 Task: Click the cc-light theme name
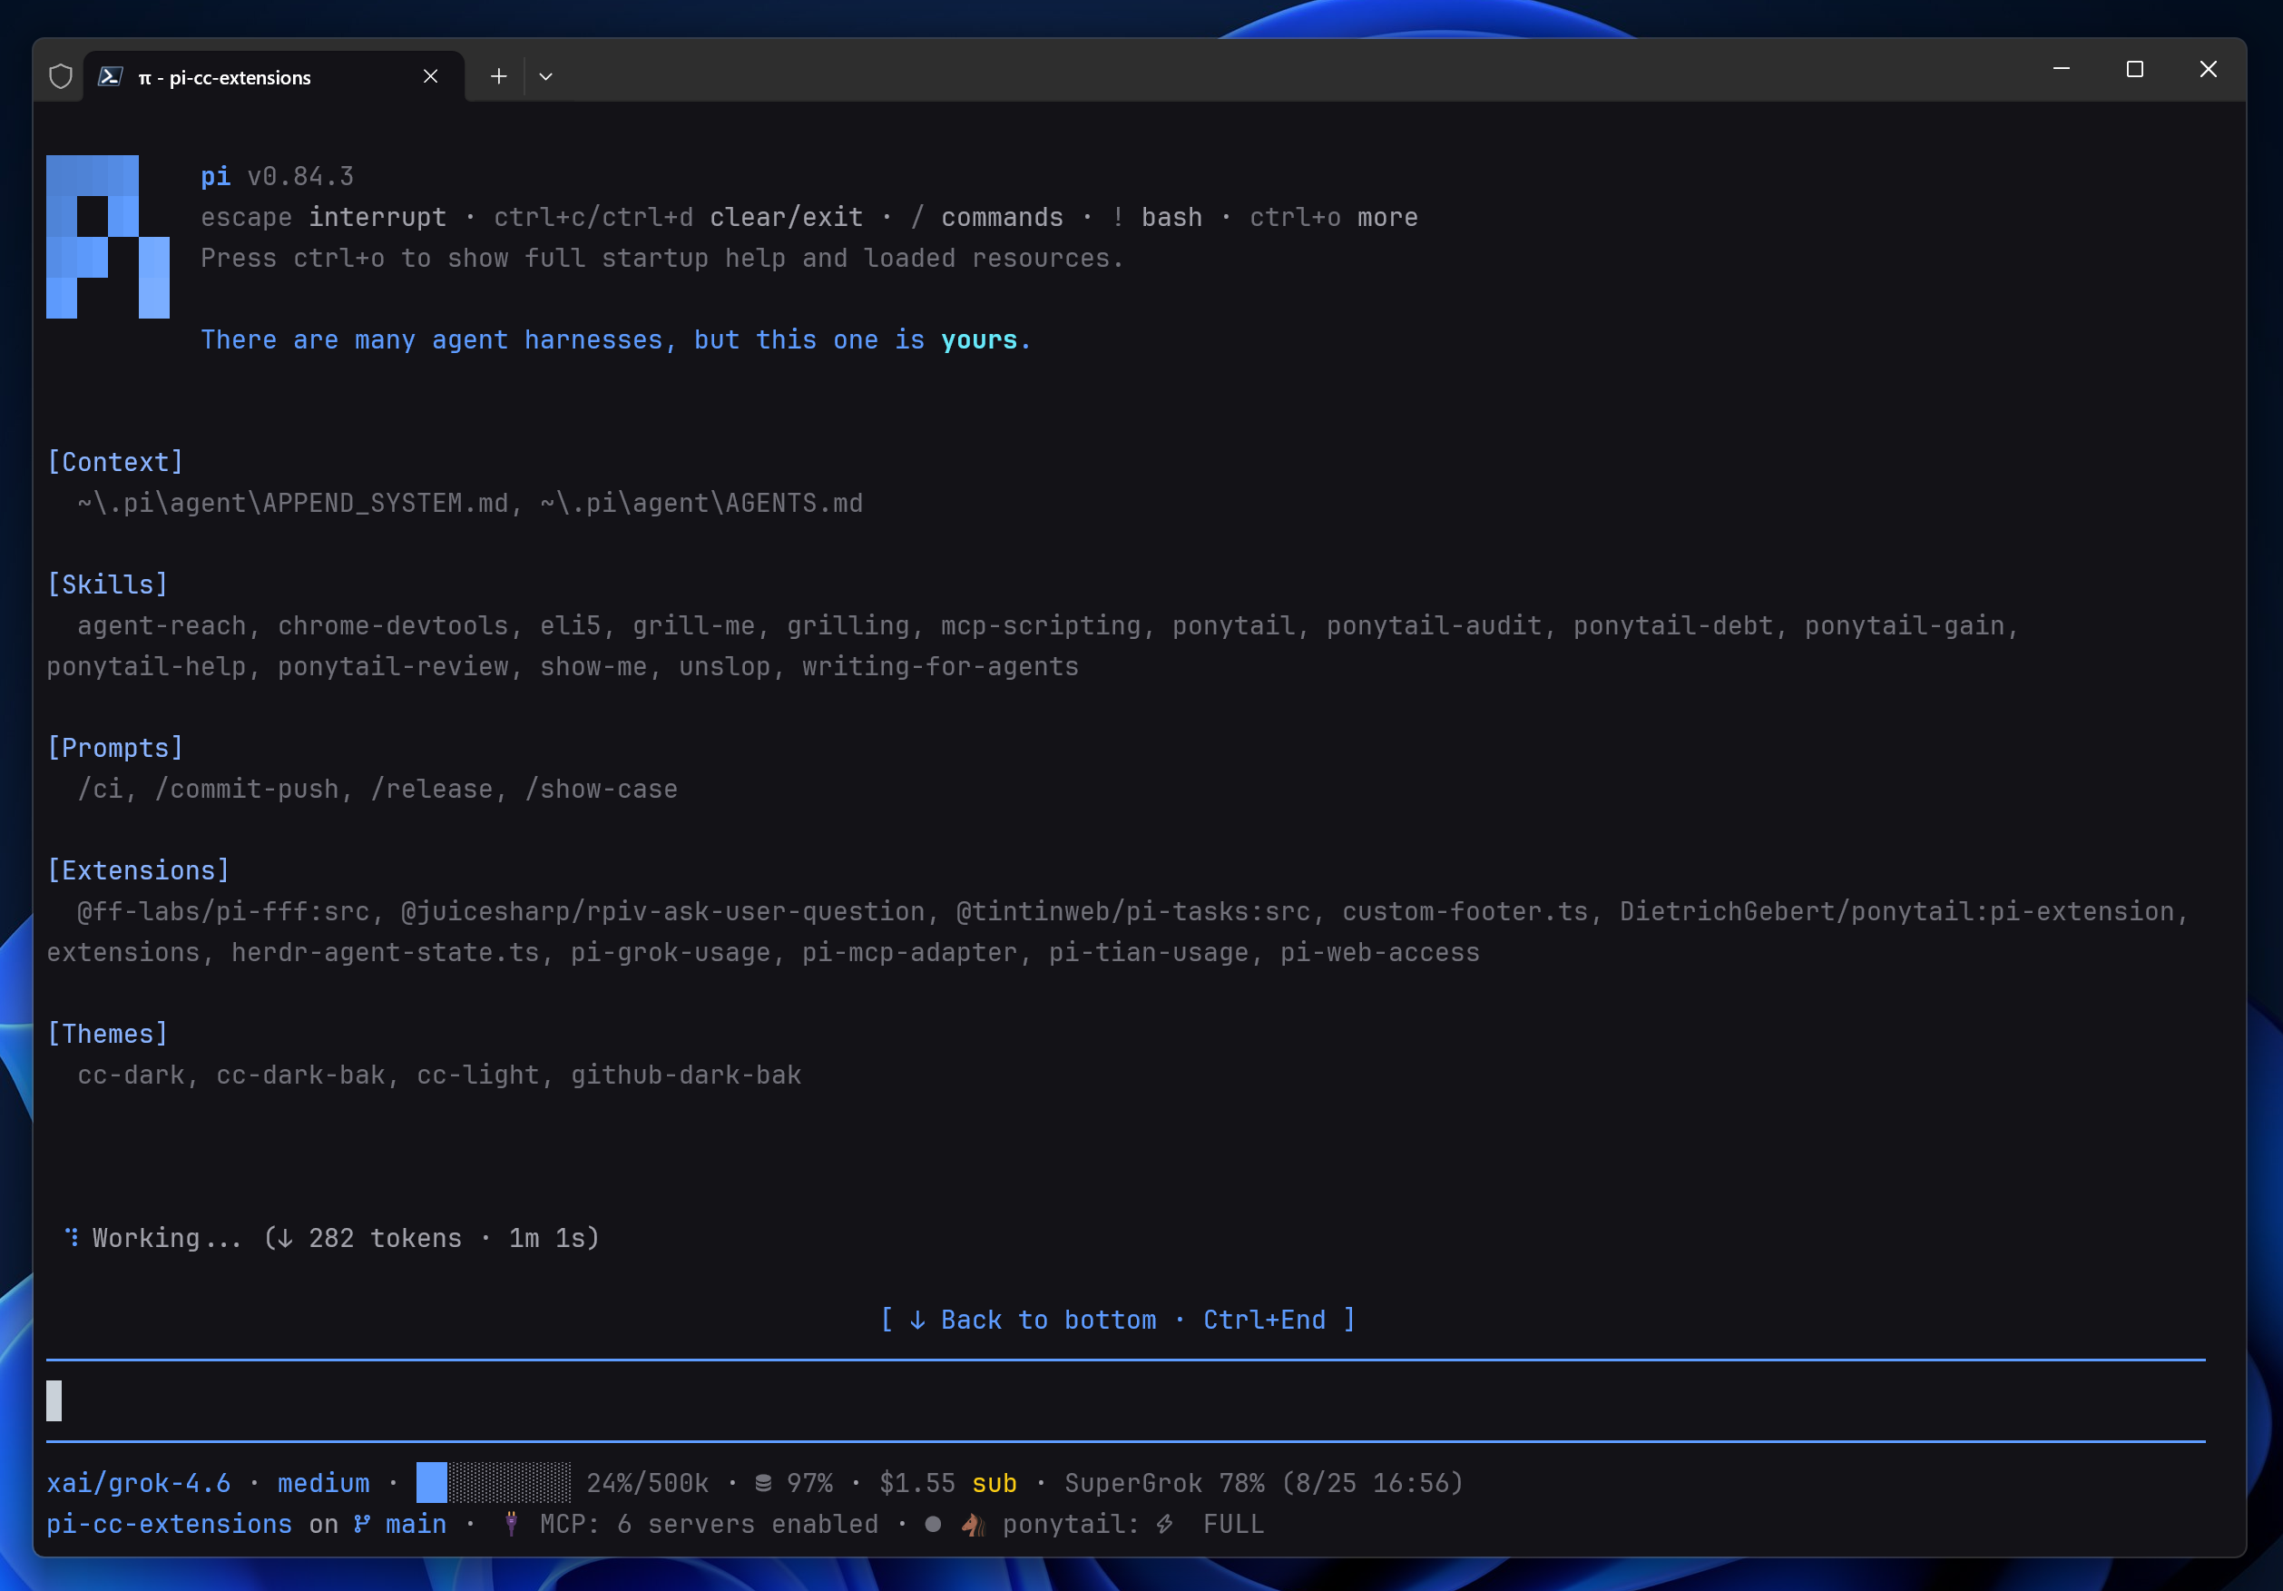(478, 1074)
